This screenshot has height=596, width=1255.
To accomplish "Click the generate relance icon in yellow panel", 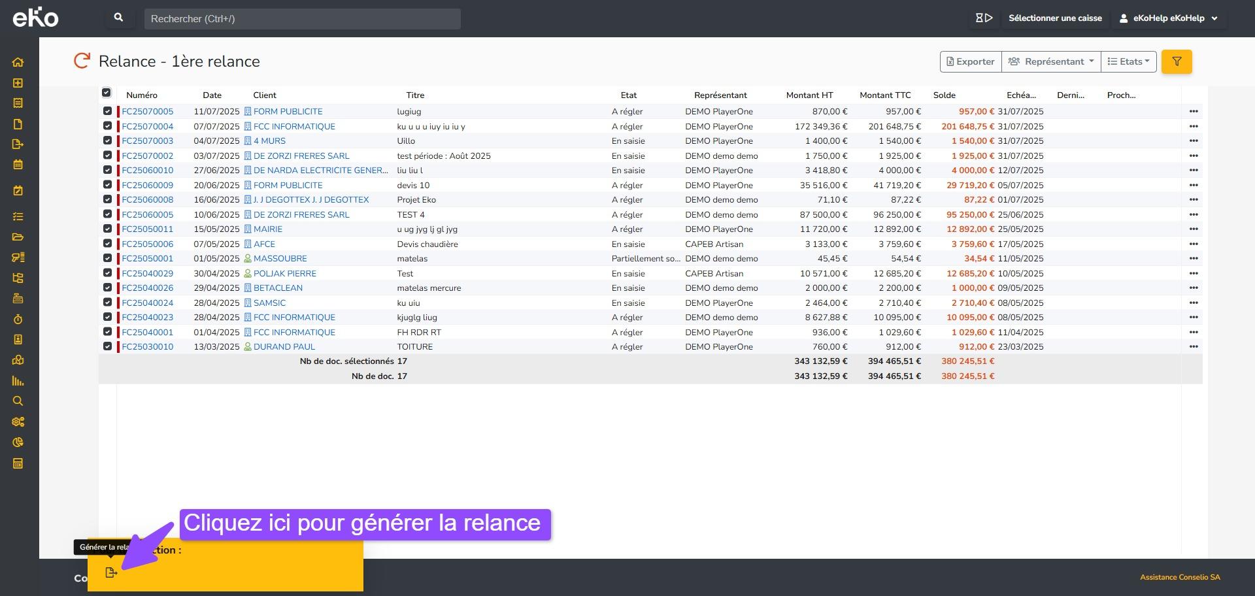I will tap(110, 572).
